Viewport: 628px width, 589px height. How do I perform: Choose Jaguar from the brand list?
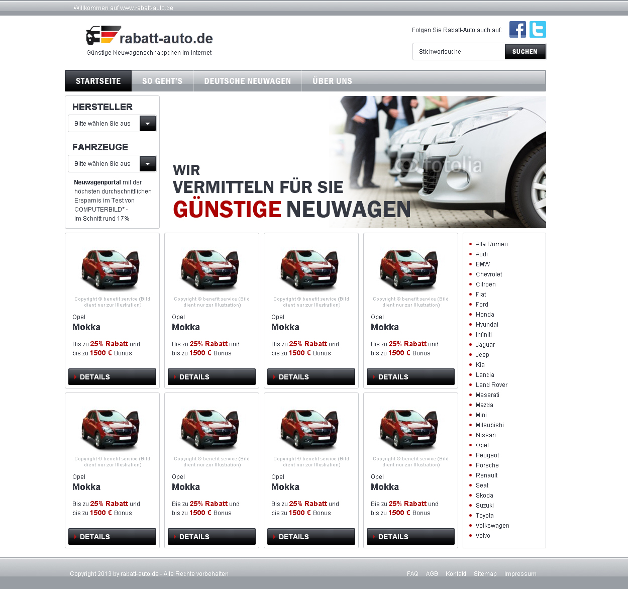485,345
